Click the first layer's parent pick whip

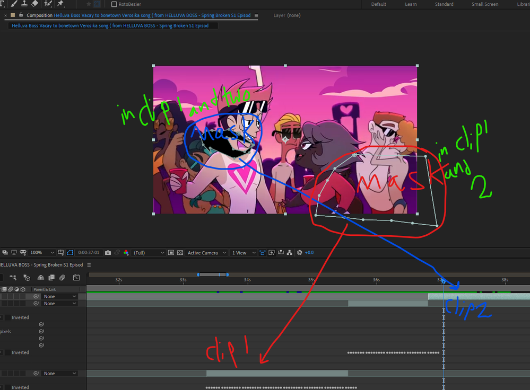pos(36,296)
